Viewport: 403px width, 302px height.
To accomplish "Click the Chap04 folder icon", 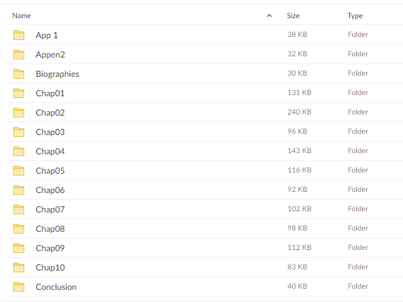I will pos(19,151).
